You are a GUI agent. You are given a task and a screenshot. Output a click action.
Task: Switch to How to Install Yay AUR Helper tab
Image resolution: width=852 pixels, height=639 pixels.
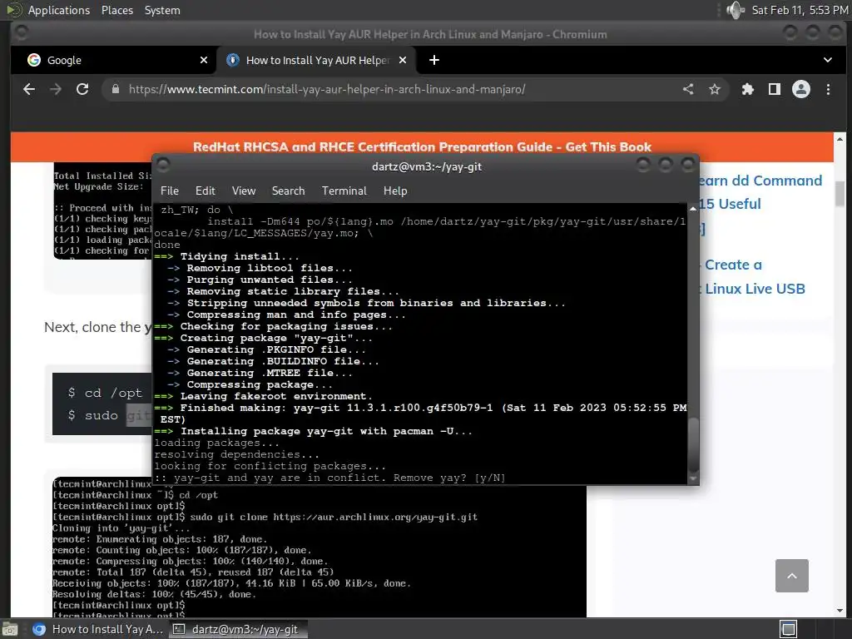click(x=317, y=60)
